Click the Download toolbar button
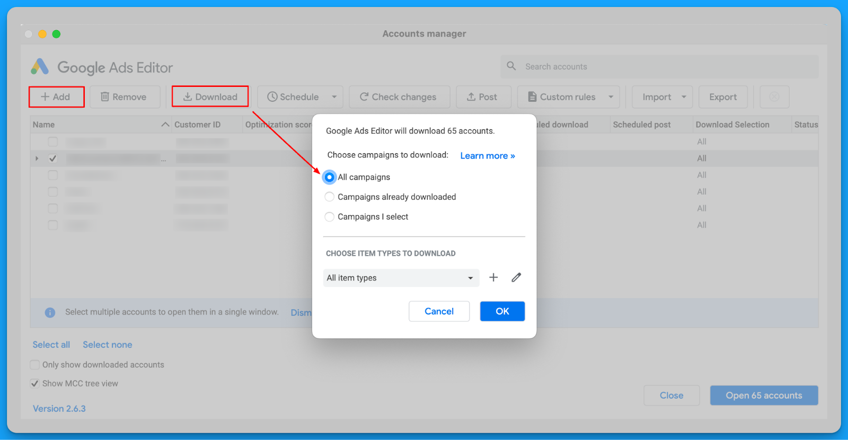 click(x=210, y=97)
